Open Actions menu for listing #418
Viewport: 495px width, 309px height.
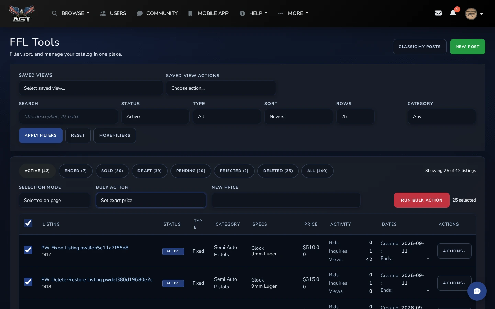454,283
